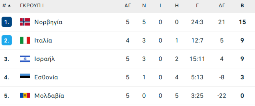The image size is (255, 106).
Task: Click the Estonia flag icon
Action: tap(25, 77)
